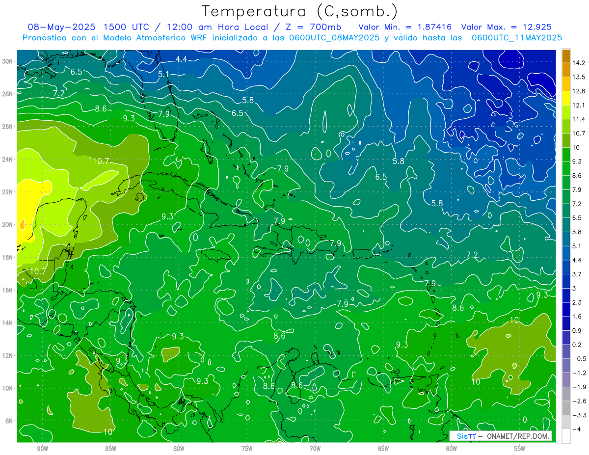Click the 18N latitude axis label

[7, 257]
